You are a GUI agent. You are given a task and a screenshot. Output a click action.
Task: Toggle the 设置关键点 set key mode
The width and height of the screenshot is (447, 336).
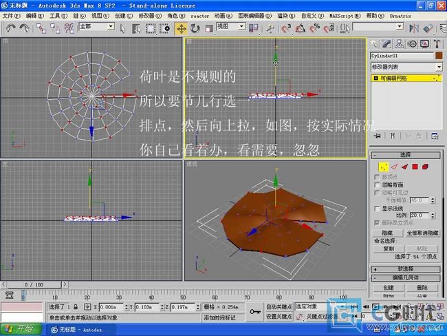pyautogui.click(x=279, y=316)
